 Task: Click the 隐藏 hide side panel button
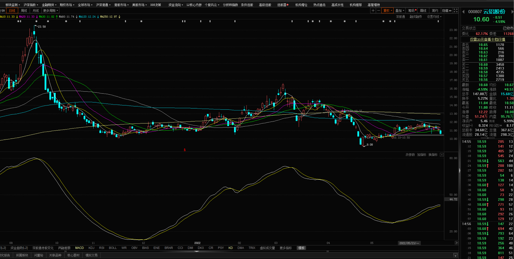447,10
